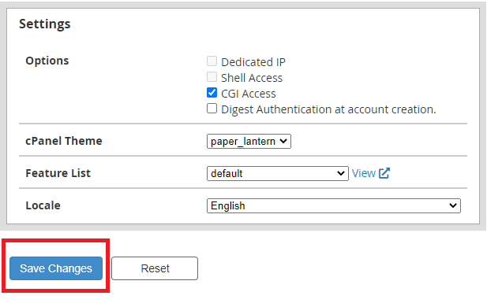Open the external link icon beside View

click(x=384, y=173)
